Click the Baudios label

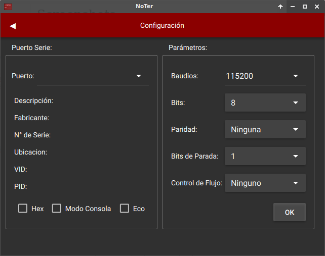click(x=185, y=76)
